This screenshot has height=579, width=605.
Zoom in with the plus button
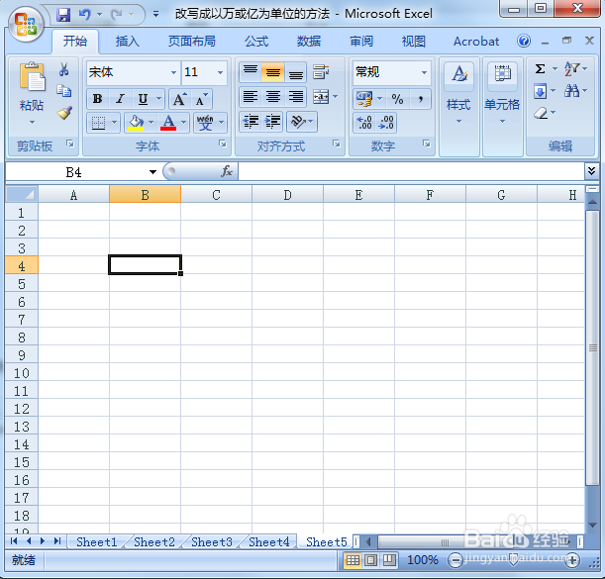coord(572,560)
